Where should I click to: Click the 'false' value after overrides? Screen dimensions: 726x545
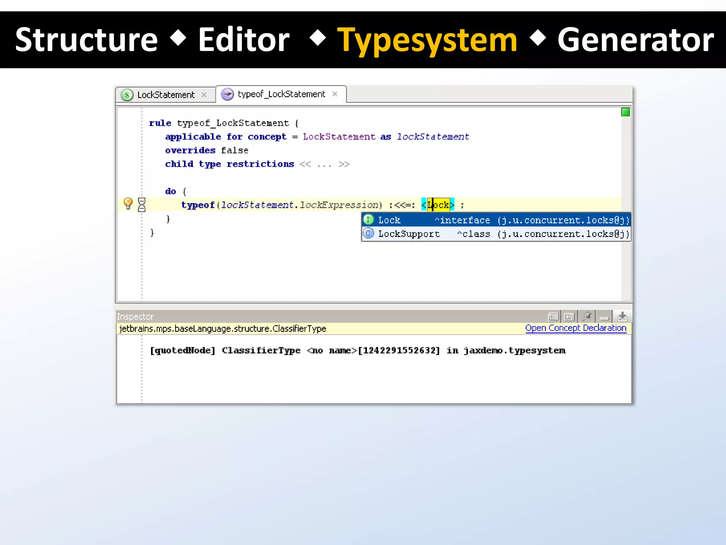pyautogui.click(x=234, y=150)
